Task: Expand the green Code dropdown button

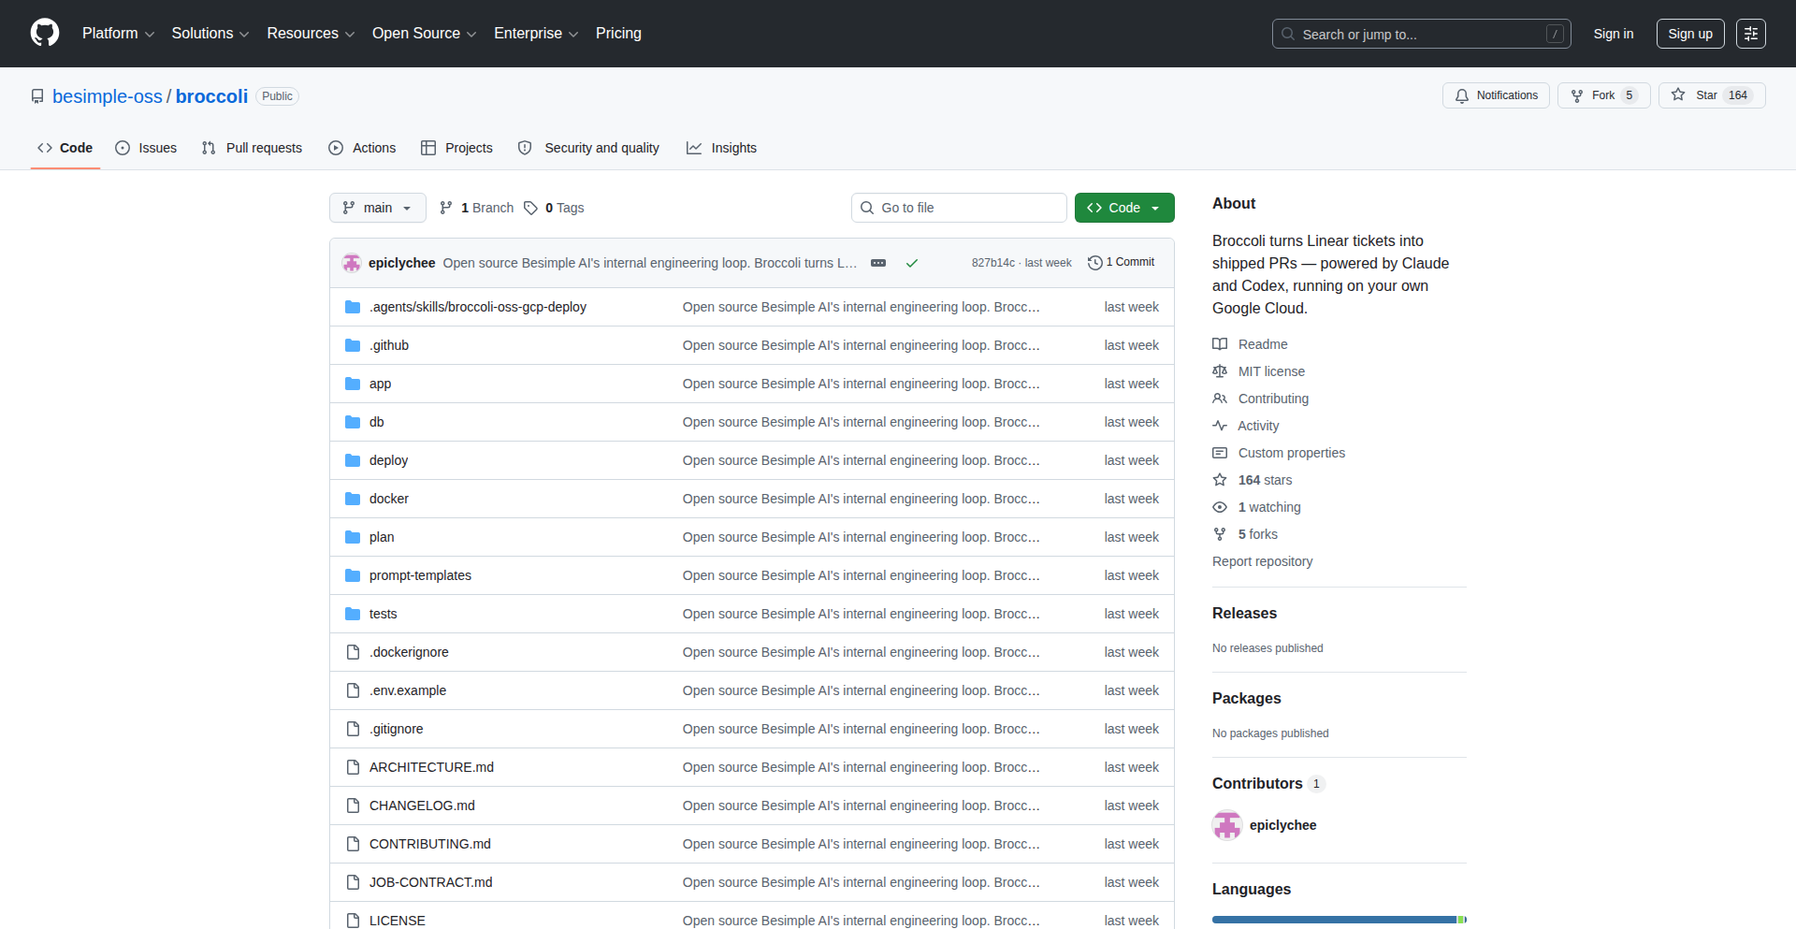Action: (1123, 208)
